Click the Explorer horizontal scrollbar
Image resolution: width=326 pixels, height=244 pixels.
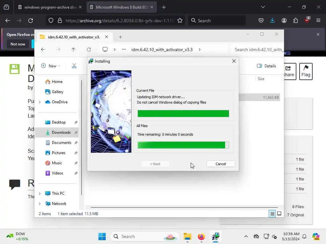click(x=184, y=207)
